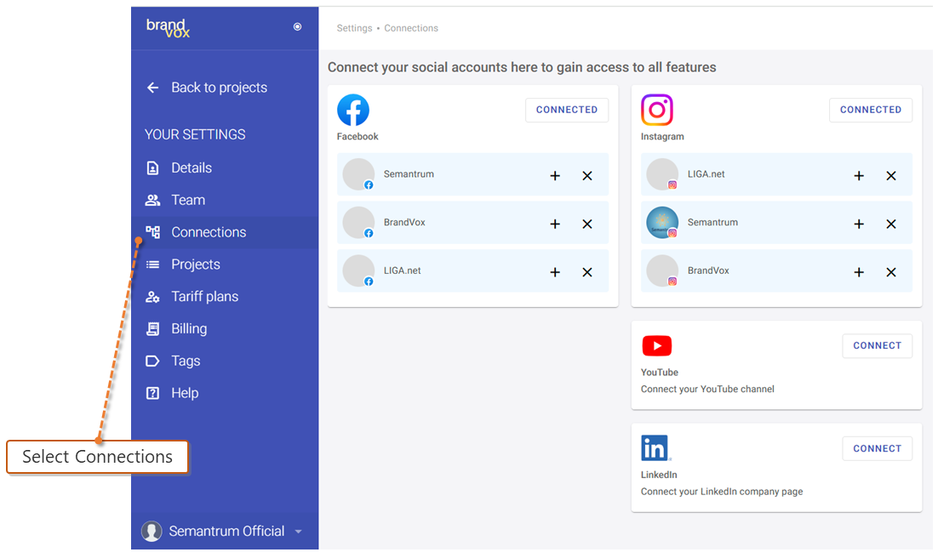Screen dimensions: 938x558
Task: Click the Facebook LIGA.net avatar thumbnail
Action: pos(358,271)
